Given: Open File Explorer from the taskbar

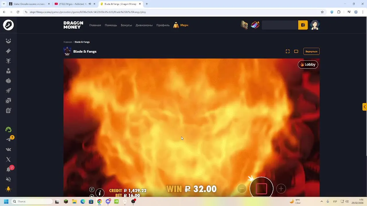Looking at the screenshot, I should (74, 201).
